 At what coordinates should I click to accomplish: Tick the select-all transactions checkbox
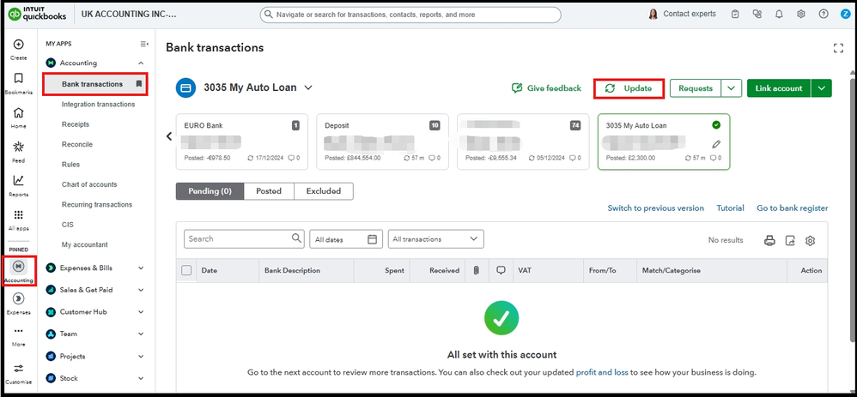tap(187, 270)
